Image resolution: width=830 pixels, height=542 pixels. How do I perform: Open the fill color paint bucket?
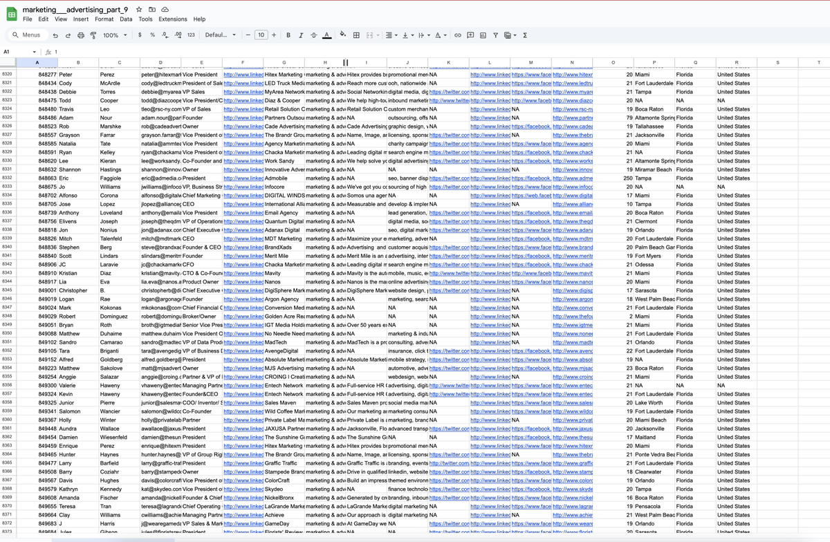coord(343,35)
